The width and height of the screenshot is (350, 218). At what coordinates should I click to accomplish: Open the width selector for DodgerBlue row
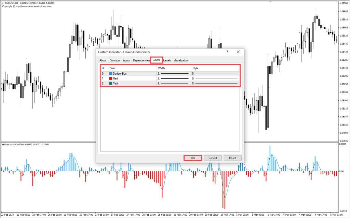[x=173, y=74]
